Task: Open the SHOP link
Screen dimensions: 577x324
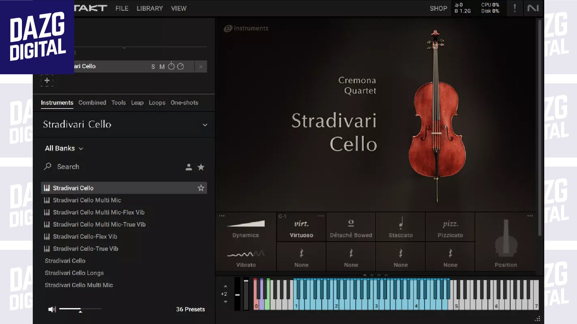Action: click(x=438, y=8)
